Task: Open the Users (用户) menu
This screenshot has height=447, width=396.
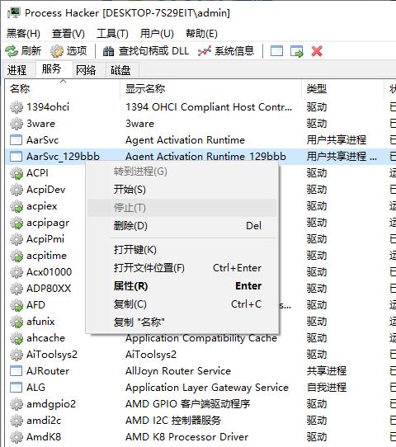Action: pyautogui.click(x=157, y=34)
